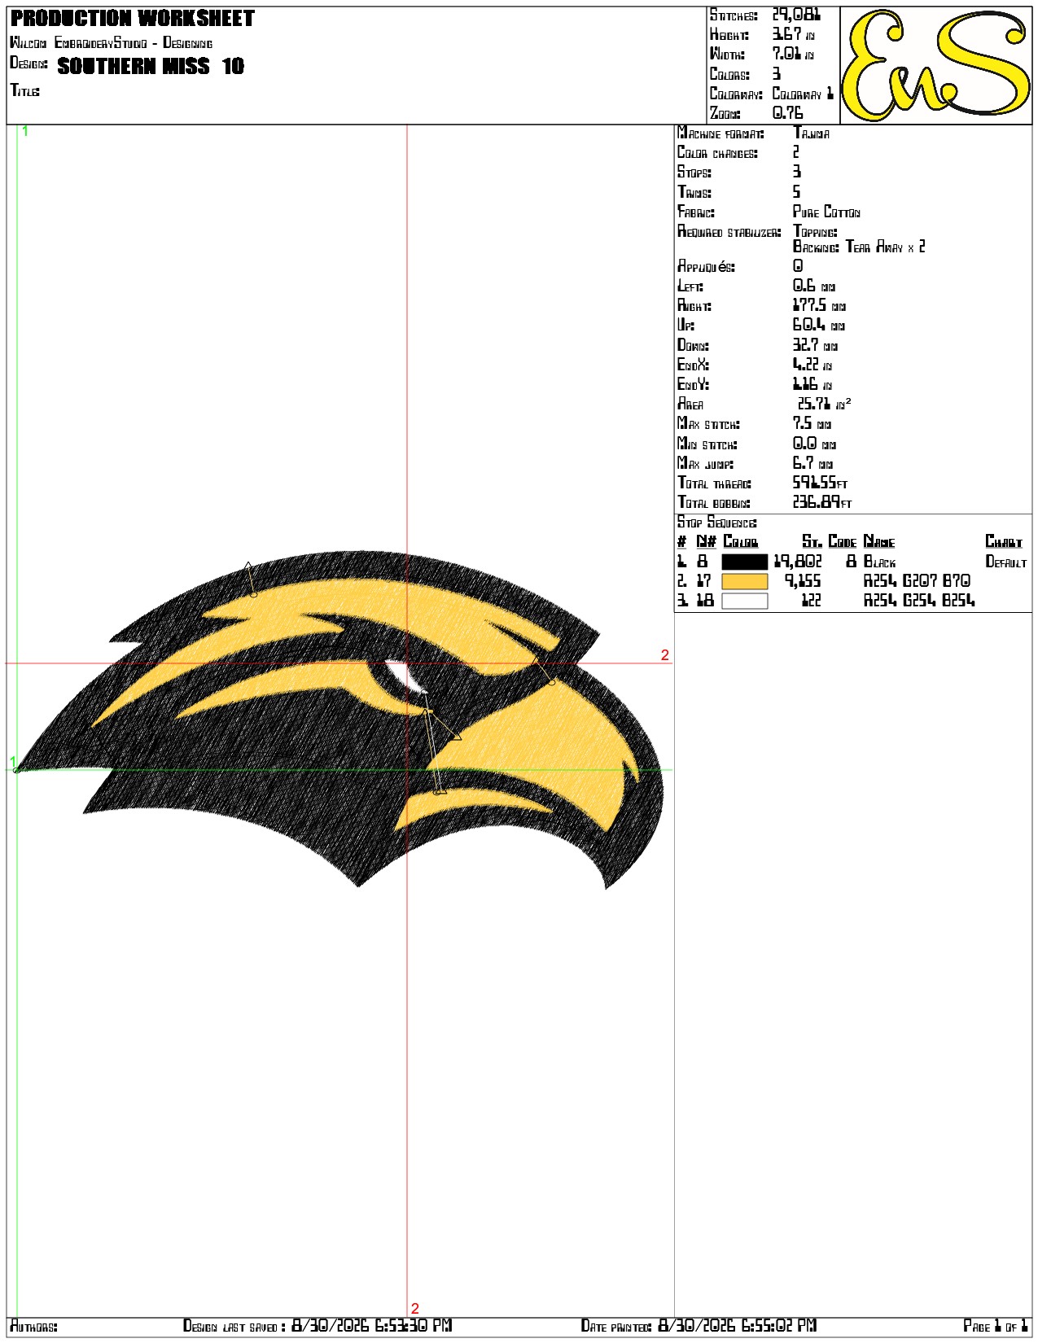This screenshot has width=1038, height=1343.
Task: Click the red marker 2 at right edge
Action: click(x=665, y=655)
